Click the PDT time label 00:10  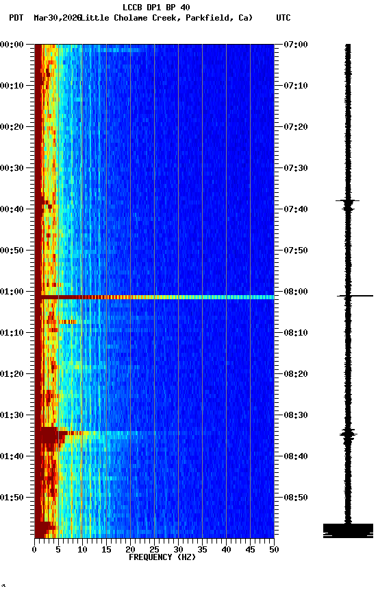tap(12, 86)
